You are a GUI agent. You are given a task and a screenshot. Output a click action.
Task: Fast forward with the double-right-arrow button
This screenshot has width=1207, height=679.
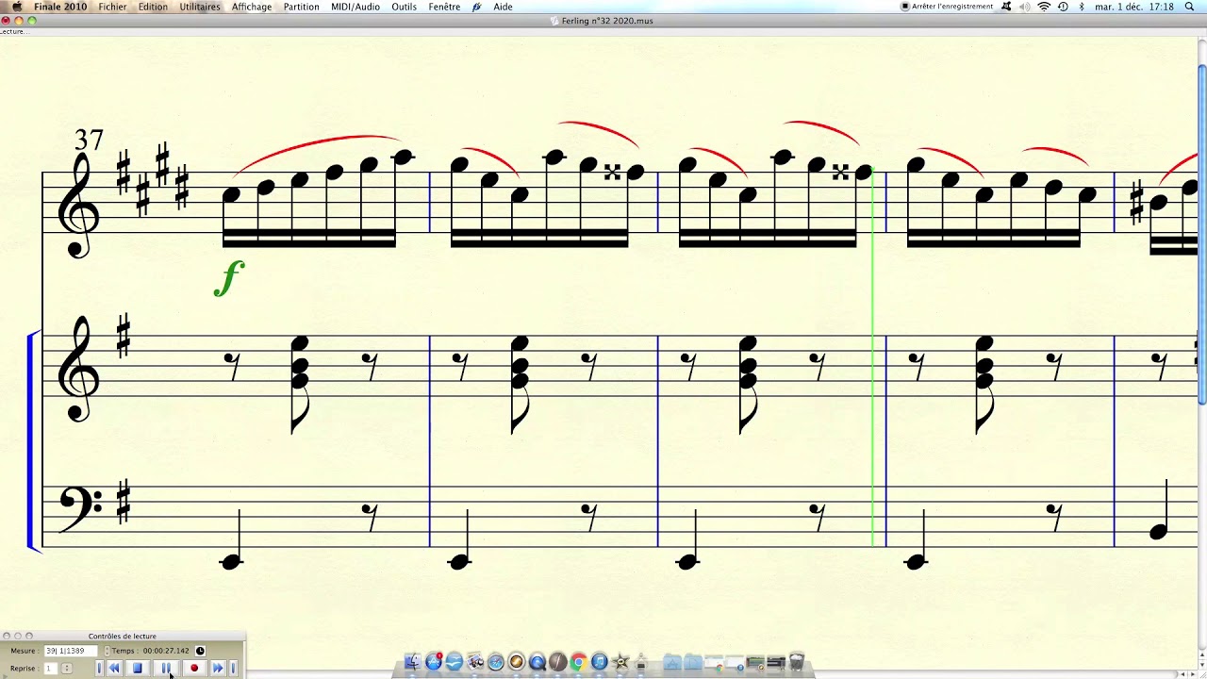pyautogui.click(x=218, y=668)
